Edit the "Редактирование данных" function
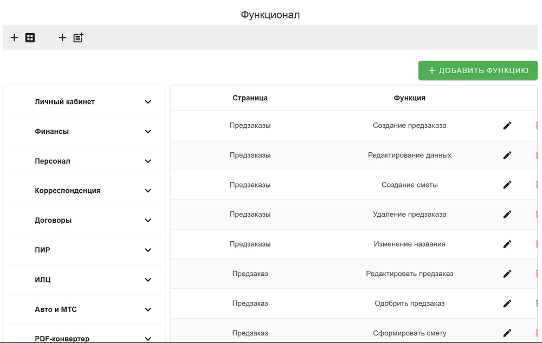The width and height of the screenshot is (542, 343). click(x=507, y=155)
